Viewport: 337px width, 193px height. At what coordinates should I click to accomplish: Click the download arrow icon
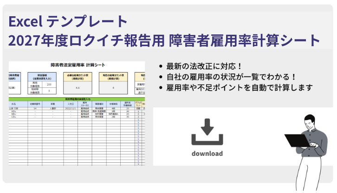coord(207,132)
